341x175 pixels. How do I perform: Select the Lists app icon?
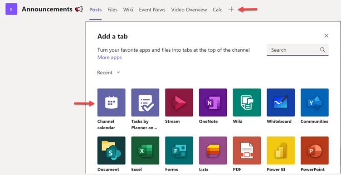coord(213,151)
